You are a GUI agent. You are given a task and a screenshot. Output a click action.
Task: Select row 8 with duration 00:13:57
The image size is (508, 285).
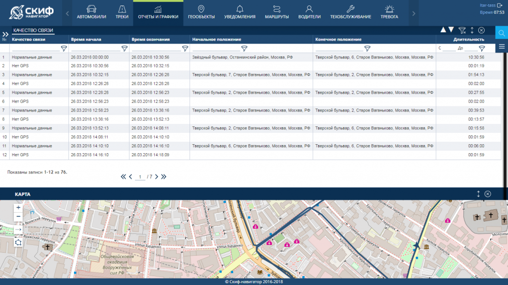(x=251, y=119)
